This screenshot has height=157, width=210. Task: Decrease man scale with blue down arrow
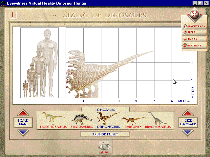coord(23,132)
